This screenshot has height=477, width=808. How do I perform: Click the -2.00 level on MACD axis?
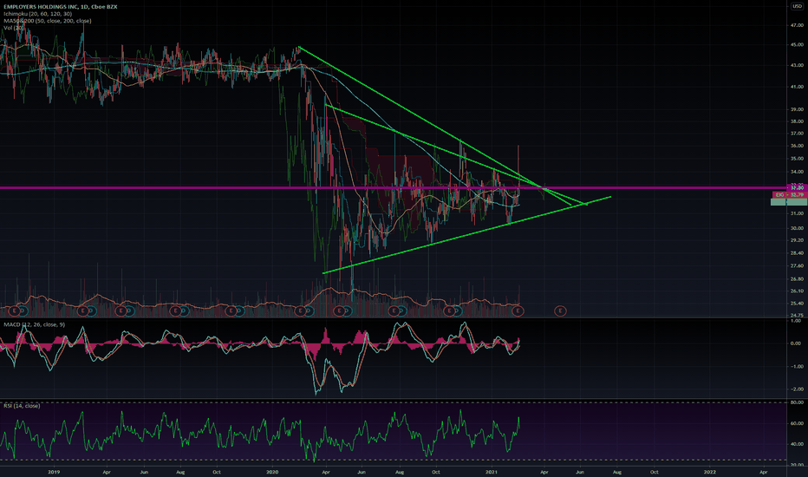coord(796,389)
